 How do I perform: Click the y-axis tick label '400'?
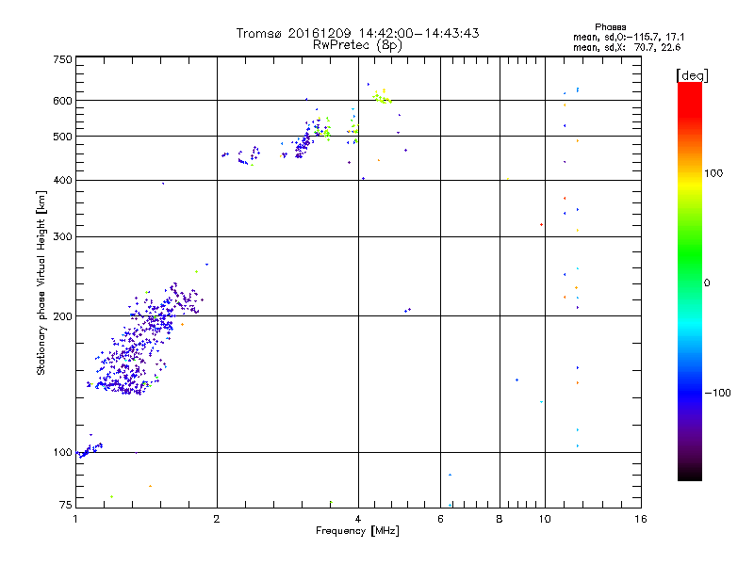(x=62, y=180)
